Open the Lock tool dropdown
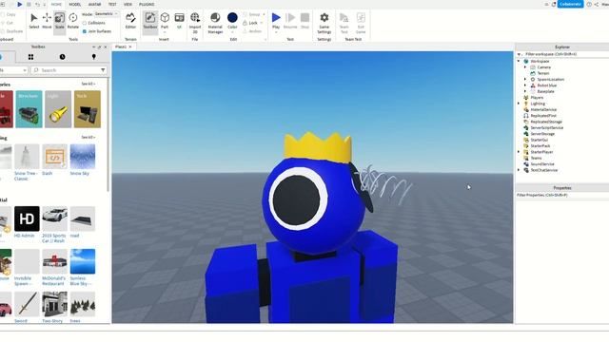 262,23
